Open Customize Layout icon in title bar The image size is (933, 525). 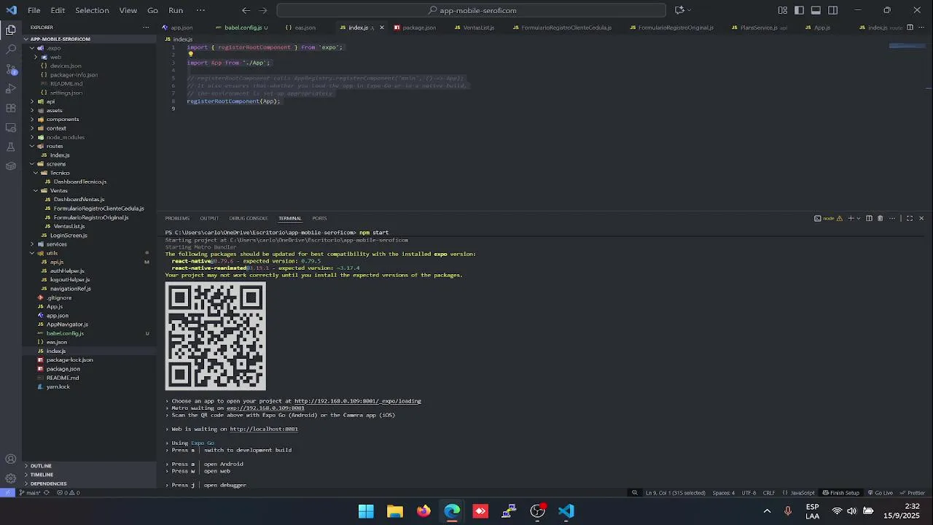(782, 10)
